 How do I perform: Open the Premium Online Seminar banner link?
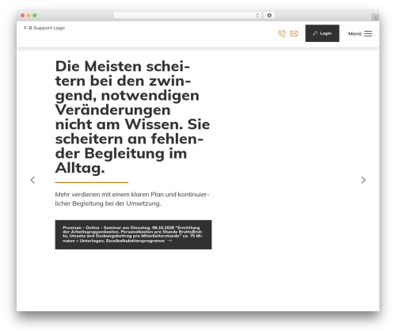[133, 234]
